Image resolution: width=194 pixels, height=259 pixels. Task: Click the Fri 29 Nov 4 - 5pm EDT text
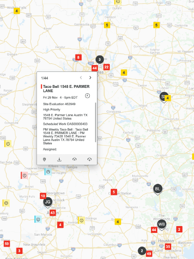[60, 97]
